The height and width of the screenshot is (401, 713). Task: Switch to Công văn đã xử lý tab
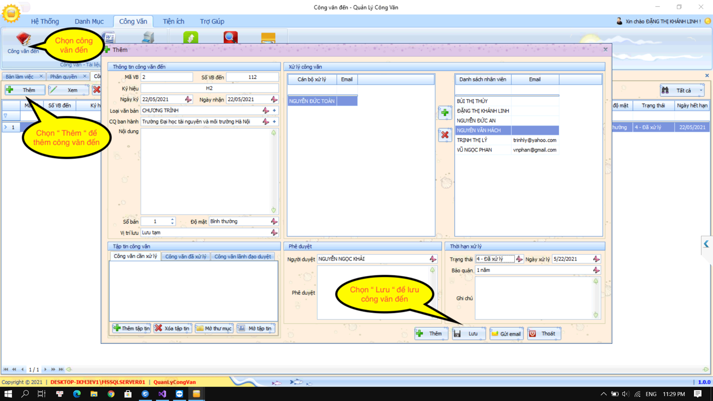pyautogui.click(x=186, y=256)
